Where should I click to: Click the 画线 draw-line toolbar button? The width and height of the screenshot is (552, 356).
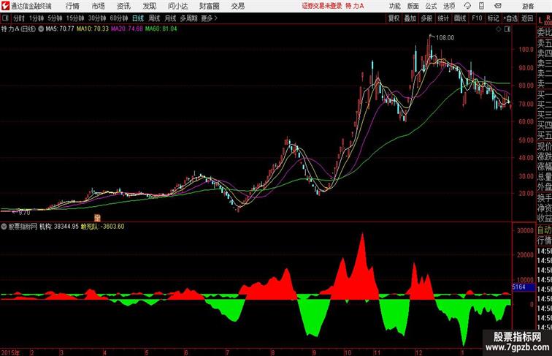tap(460, 18)
